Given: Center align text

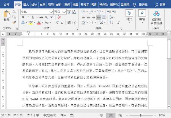Looking at the screenshot, I should [89, 17].
